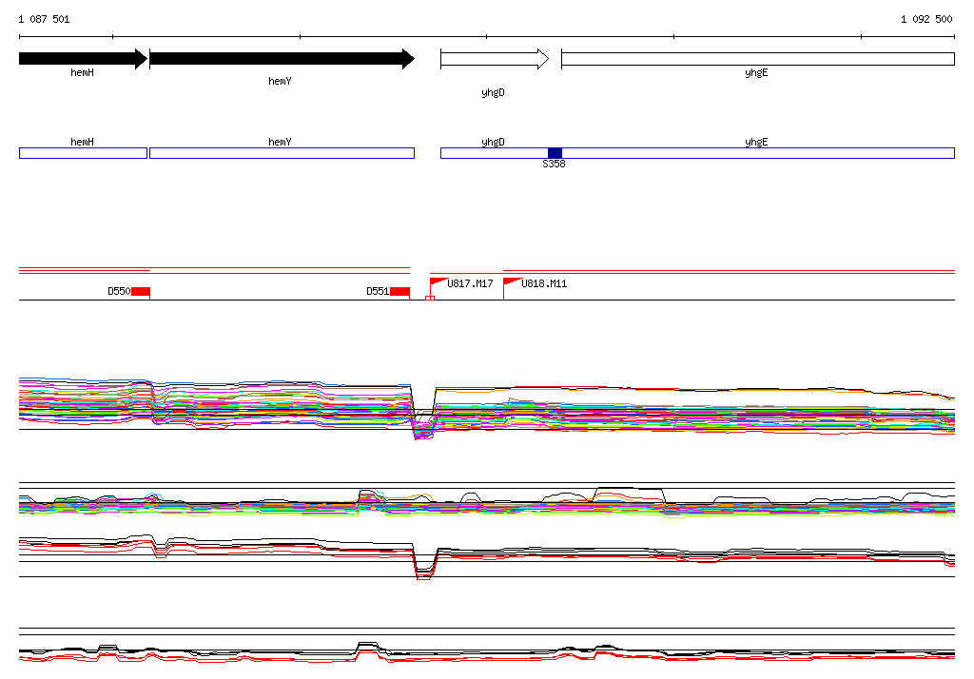Click the blue-outlined hemH segment box
Viewport: 974px width, 679px height.
coord(84,153)
